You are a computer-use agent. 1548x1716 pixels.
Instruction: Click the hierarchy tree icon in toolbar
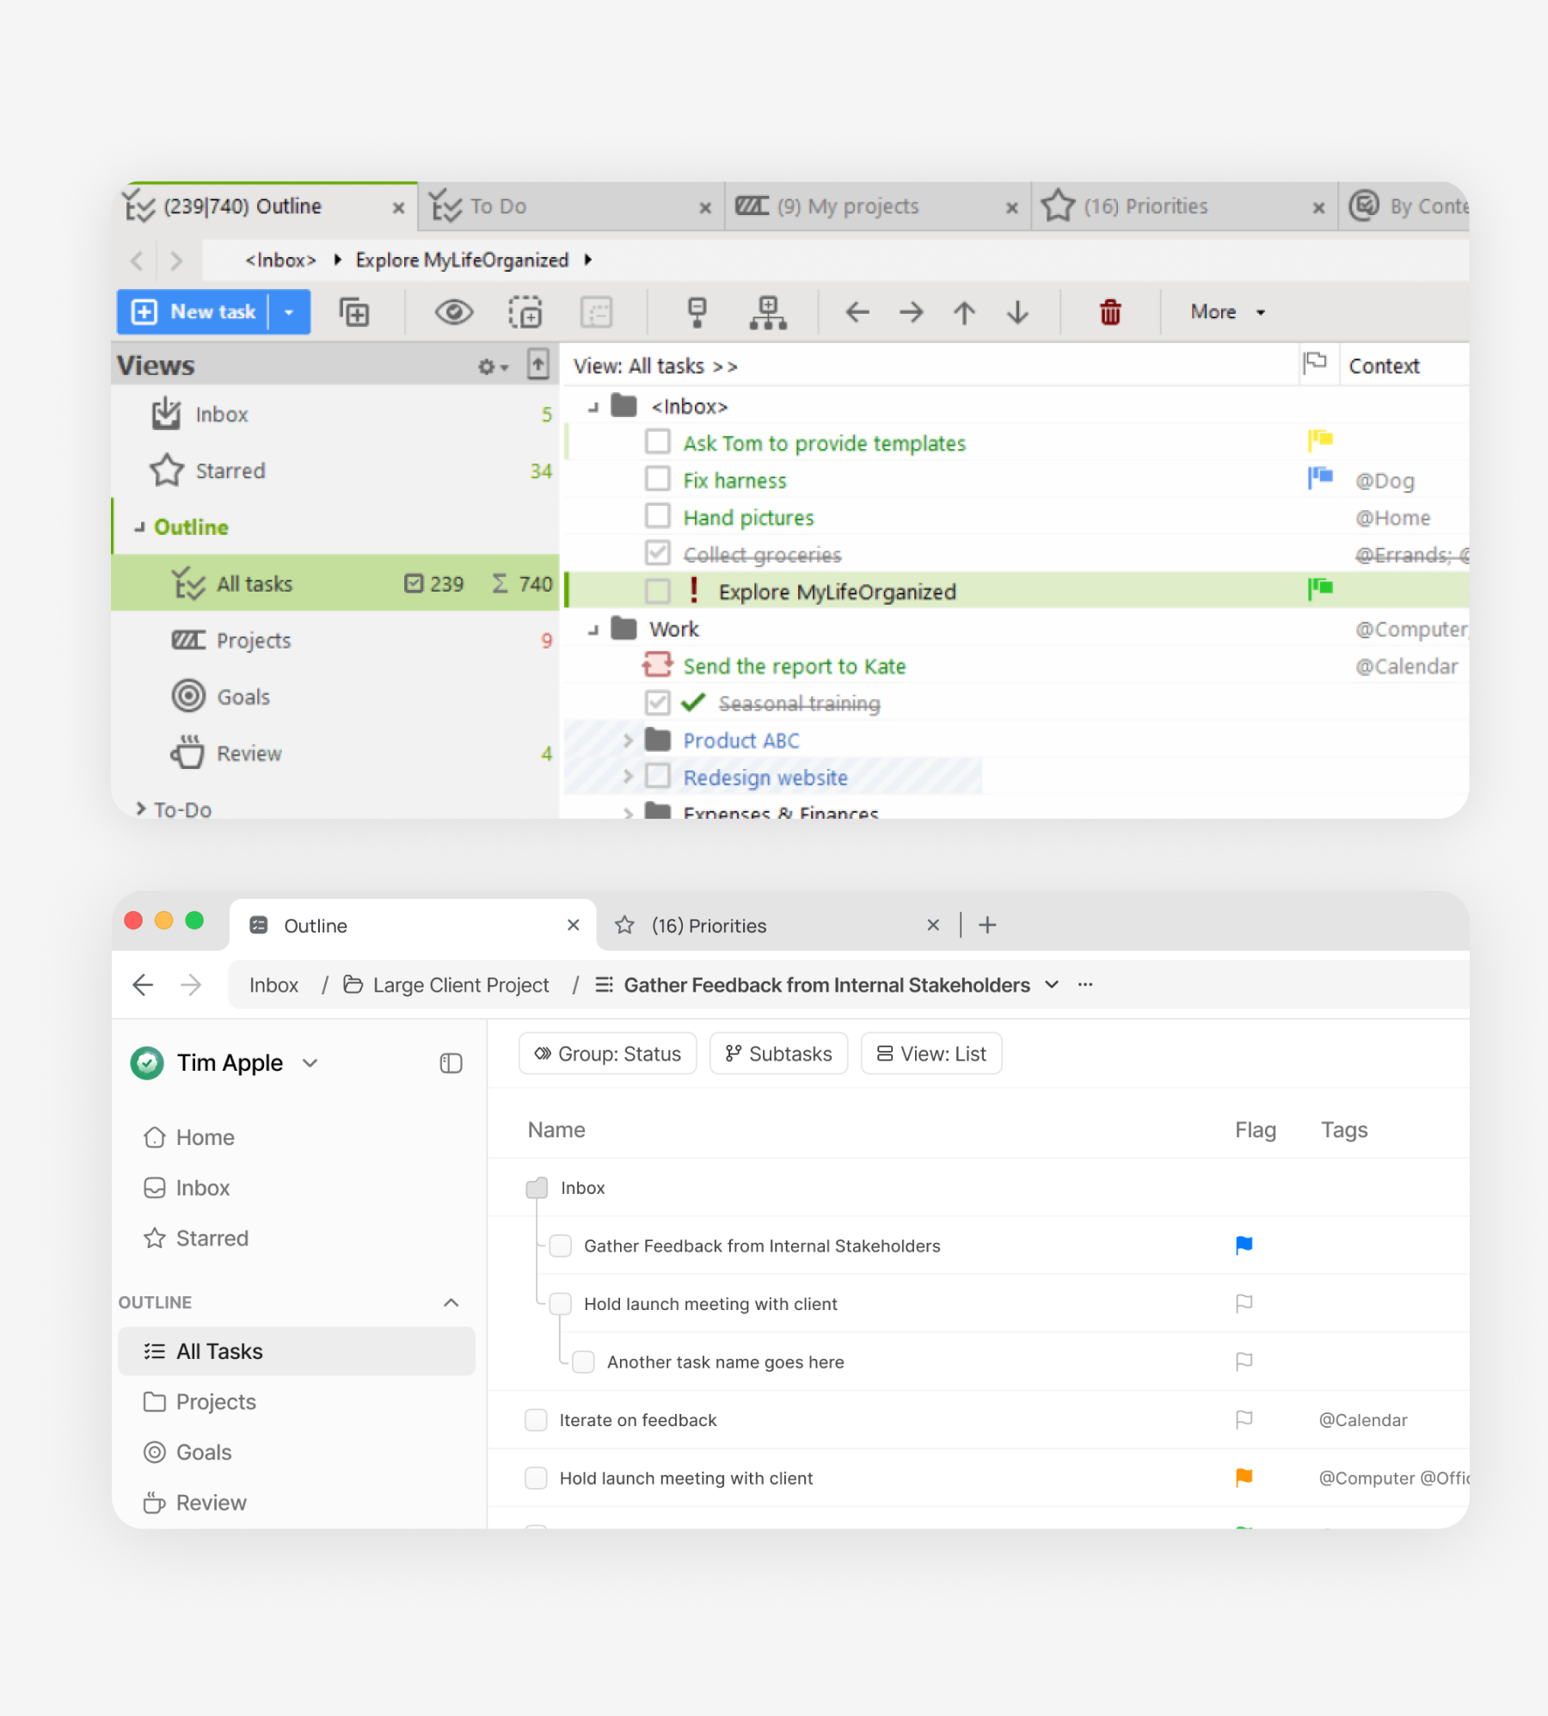click(x=768, y=311)
